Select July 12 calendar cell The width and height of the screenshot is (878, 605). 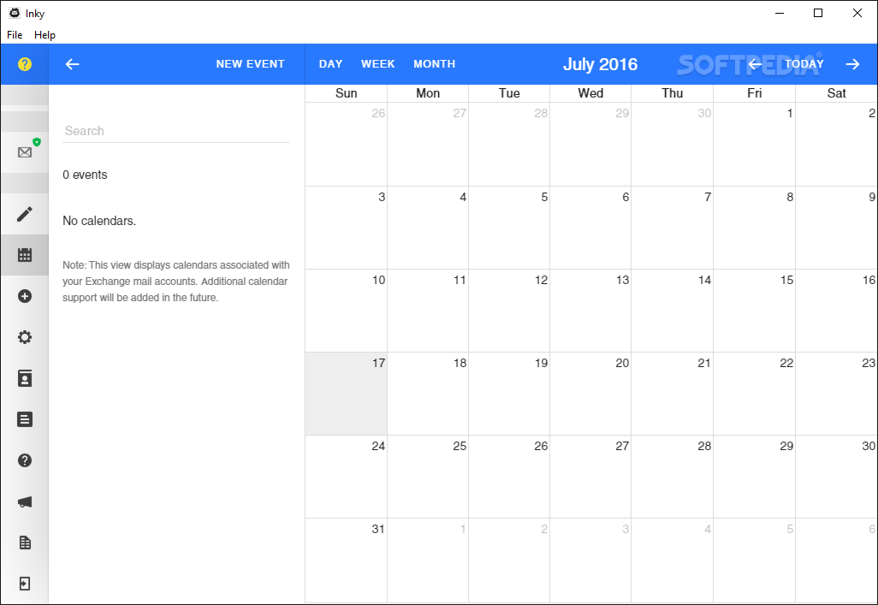tap(509, 311)
